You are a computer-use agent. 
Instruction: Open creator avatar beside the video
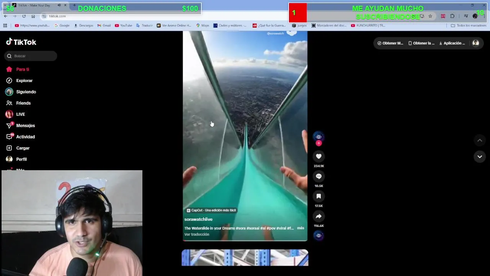coord(318,136)
